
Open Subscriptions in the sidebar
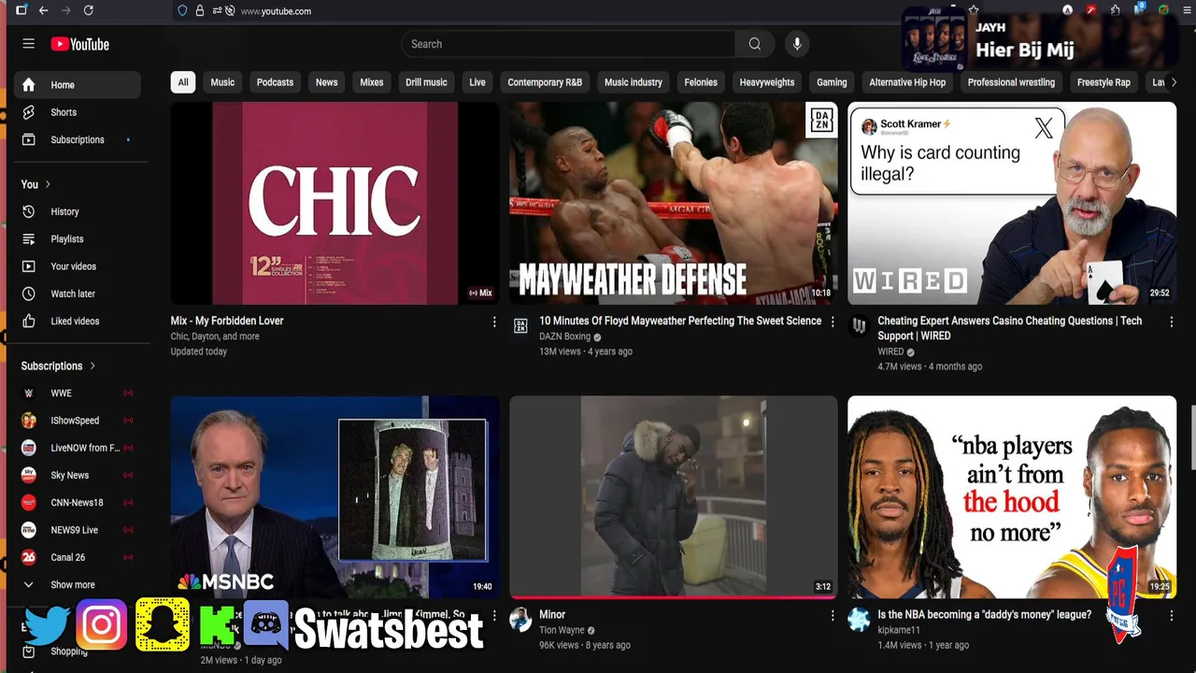tap(77, 139)
